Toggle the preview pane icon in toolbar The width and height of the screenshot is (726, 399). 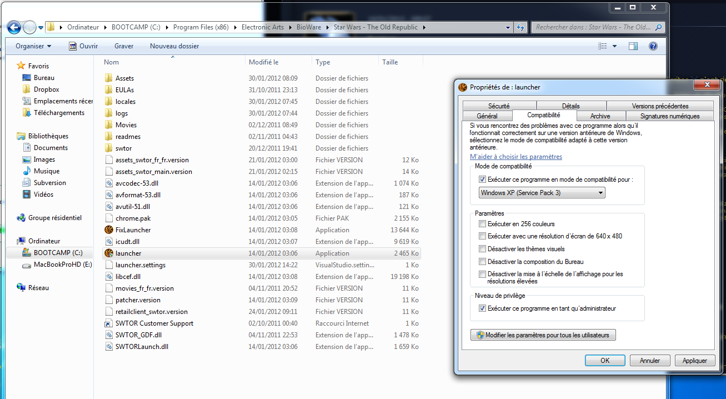(x=633, y=46)
